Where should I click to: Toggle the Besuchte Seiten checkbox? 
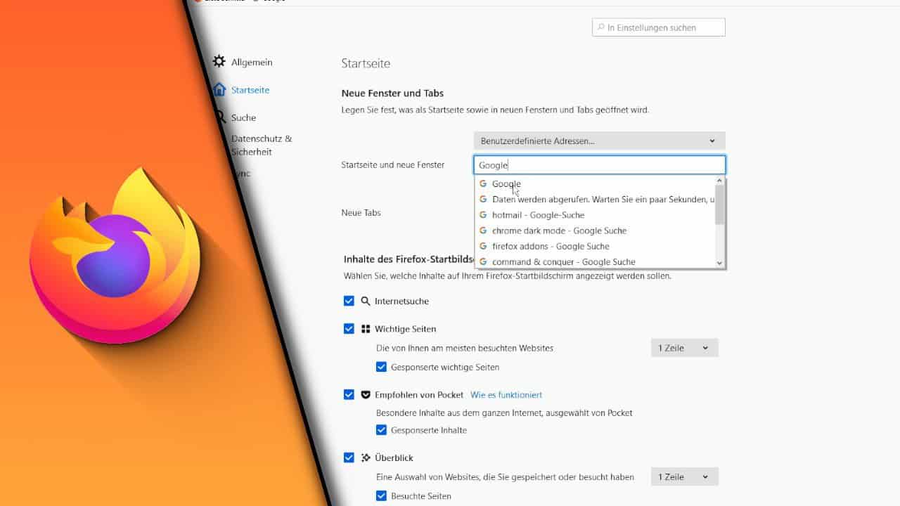point(381,495)
